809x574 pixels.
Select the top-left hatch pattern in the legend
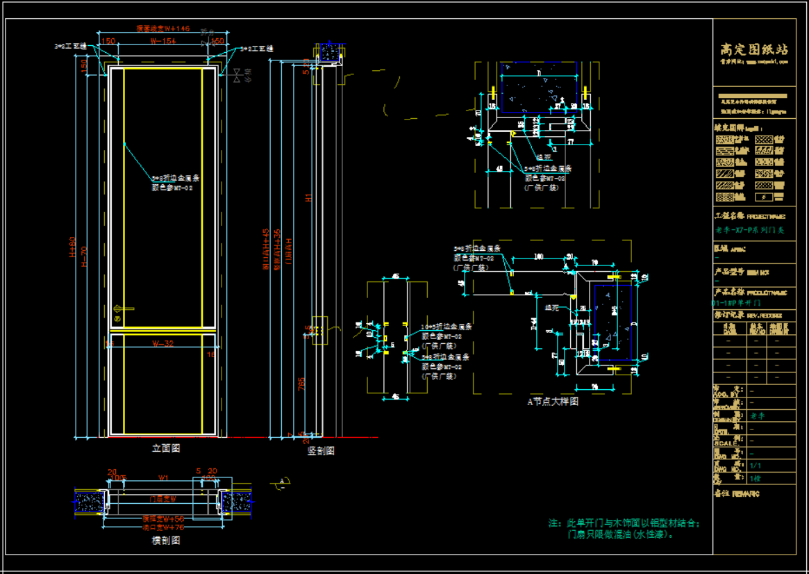(724, 140)
